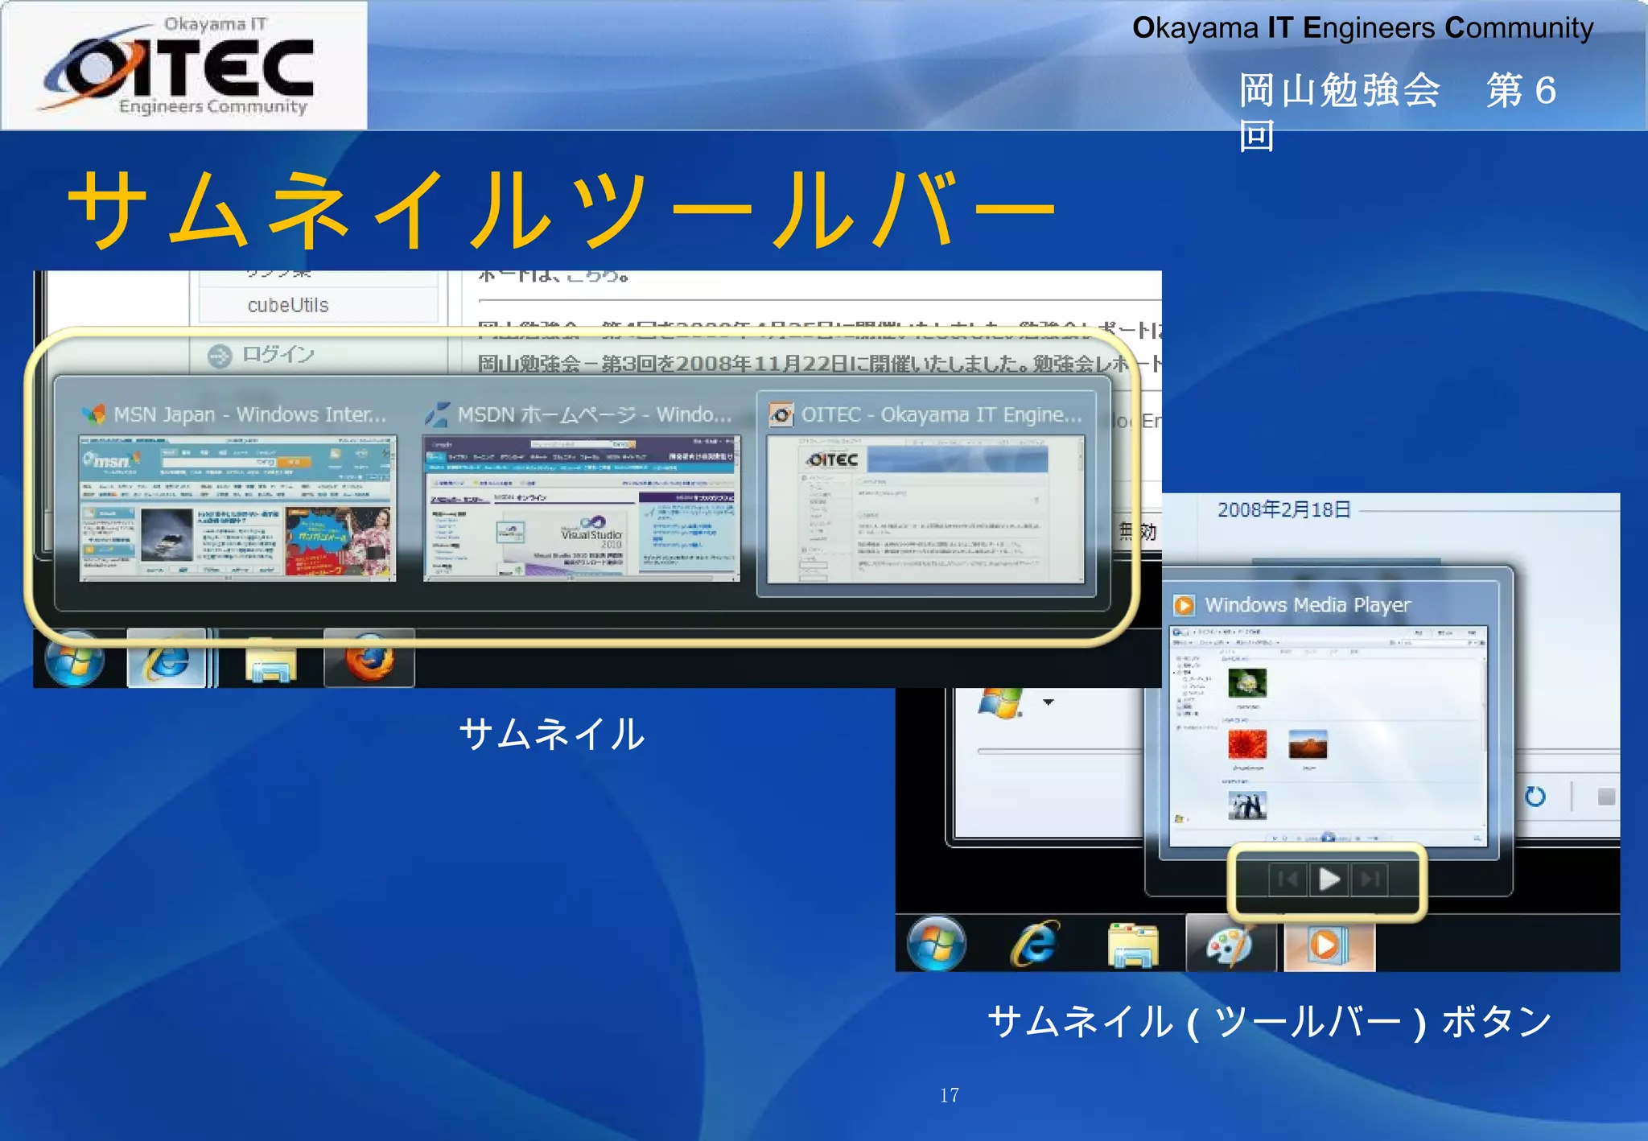Open Explorer folder icon in right taskbar
The width and height of the screenshot is (1648, 1141).
[1133, 945]
